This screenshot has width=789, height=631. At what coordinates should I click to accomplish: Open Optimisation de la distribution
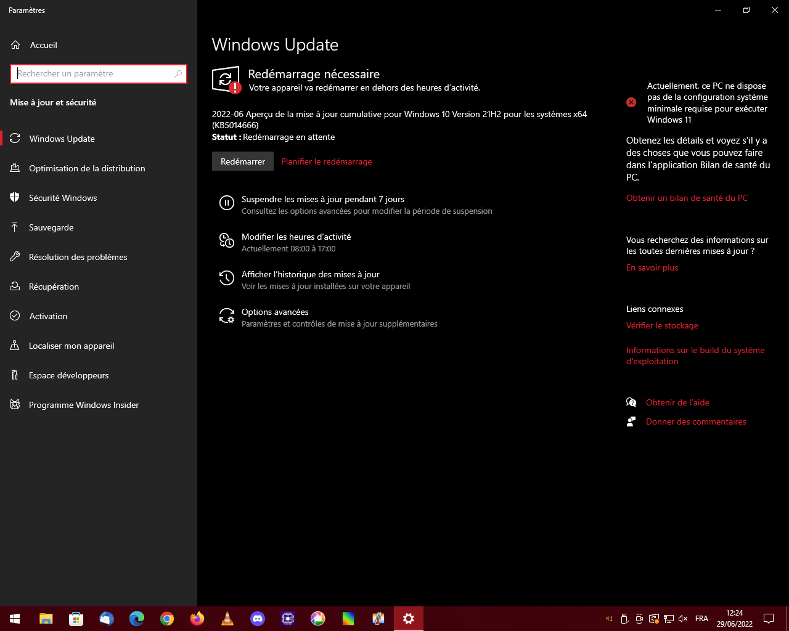(x=99, y=168)
